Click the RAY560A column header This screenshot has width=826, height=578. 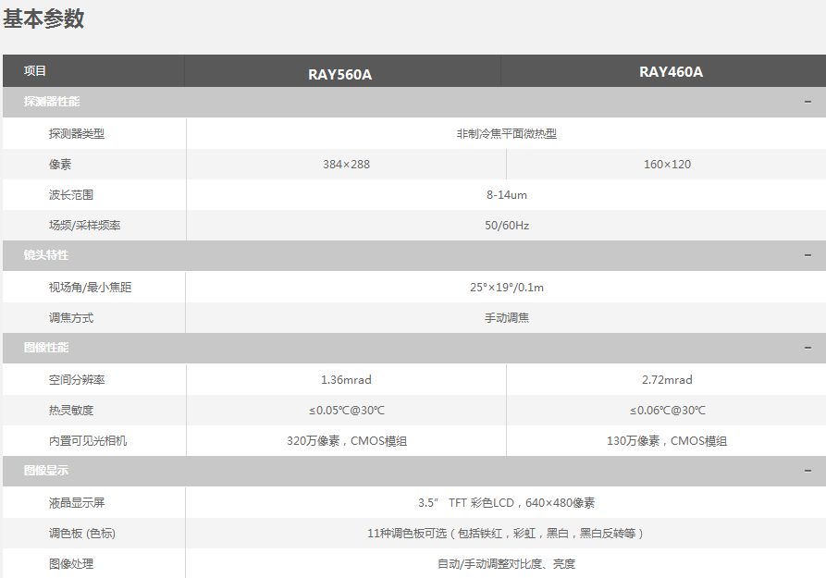pos(340,74)
